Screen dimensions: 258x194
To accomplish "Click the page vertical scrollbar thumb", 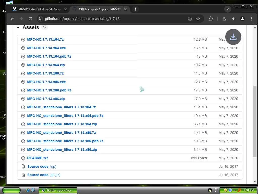I will coord(255,121).
